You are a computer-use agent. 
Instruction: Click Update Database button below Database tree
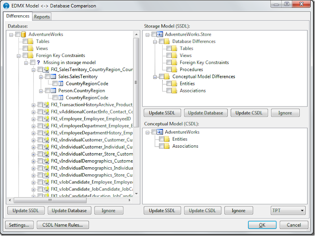click(x=69, y=210)
